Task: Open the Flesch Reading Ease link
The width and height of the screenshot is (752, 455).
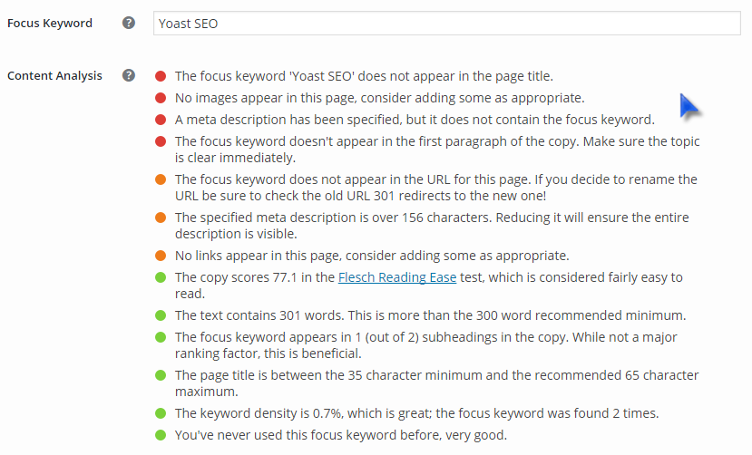Action: 397,277
